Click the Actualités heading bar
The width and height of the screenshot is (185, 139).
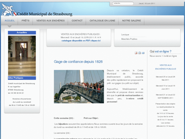pyautogui.click(x=22, y=33)
